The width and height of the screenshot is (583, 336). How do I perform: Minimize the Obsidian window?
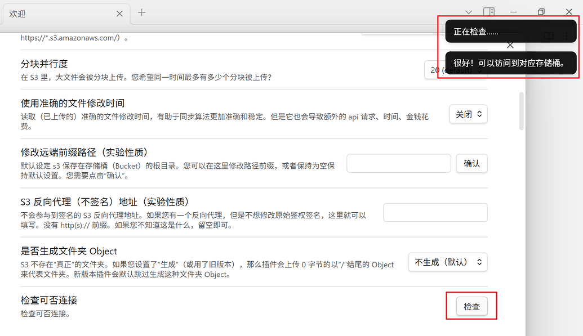click(x=514, y=12)
